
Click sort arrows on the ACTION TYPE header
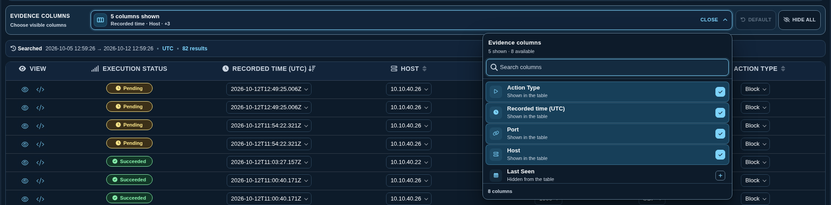(783, 69)
